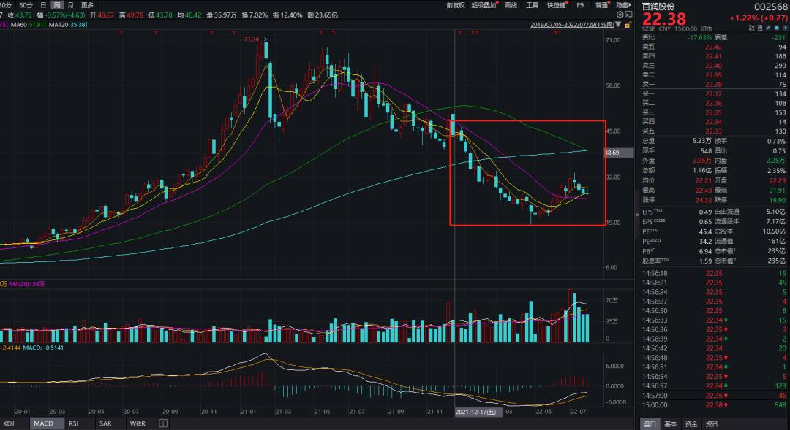
Task: Click the 14:56:57 trade tick row
Action: click(713, 385)
